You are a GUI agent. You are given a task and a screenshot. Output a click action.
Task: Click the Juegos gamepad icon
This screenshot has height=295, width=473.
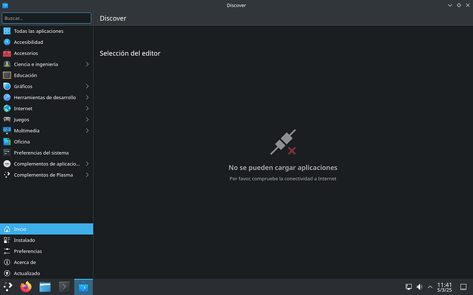(x=7, y=120)
